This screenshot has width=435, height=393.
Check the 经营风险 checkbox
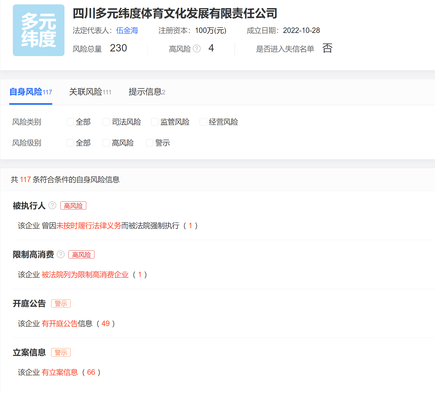point(203,122)
